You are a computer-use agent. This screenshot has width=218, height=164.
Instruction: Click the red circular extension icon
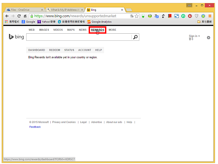click(190, 16)
